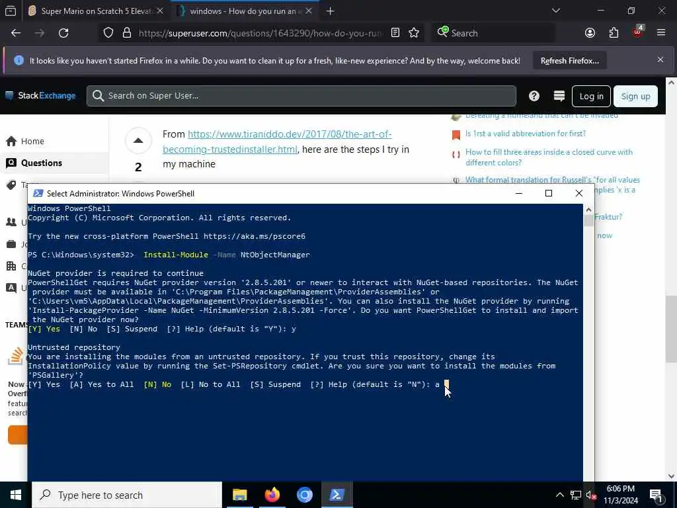Open the Russell's formal translation question link
This screenshot has height=508, width=677.
coord(552,180)
